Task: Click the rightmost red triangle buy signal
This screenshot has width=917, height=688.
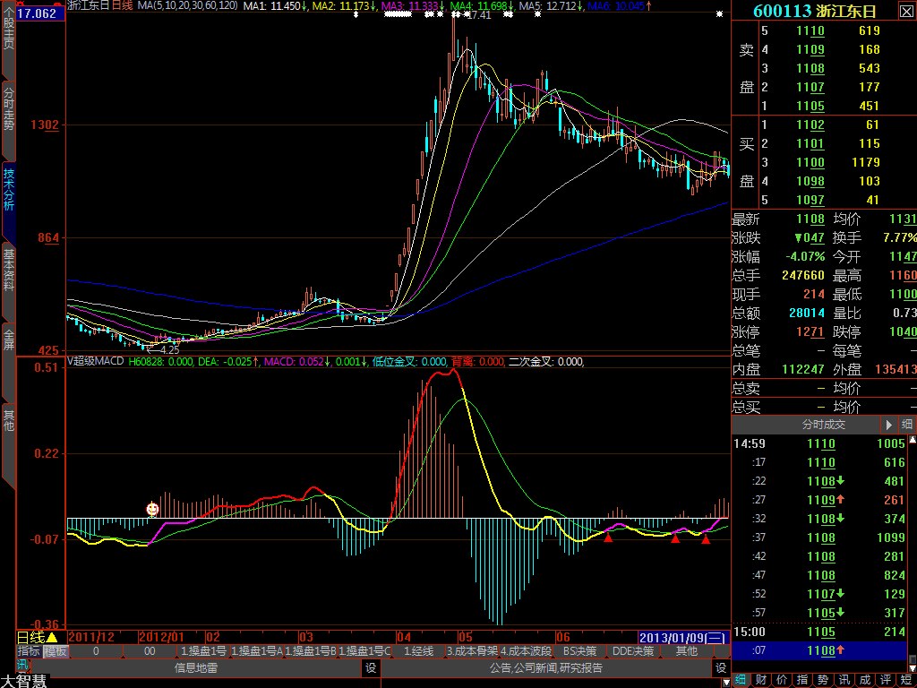Action: [x=706, y=538]
